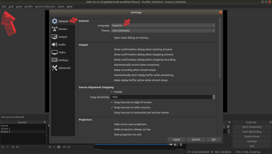Move the source up with the Sources arrow
Viewport: 272px width, 154px height.
pyautogui.click(x=64, y=147)
